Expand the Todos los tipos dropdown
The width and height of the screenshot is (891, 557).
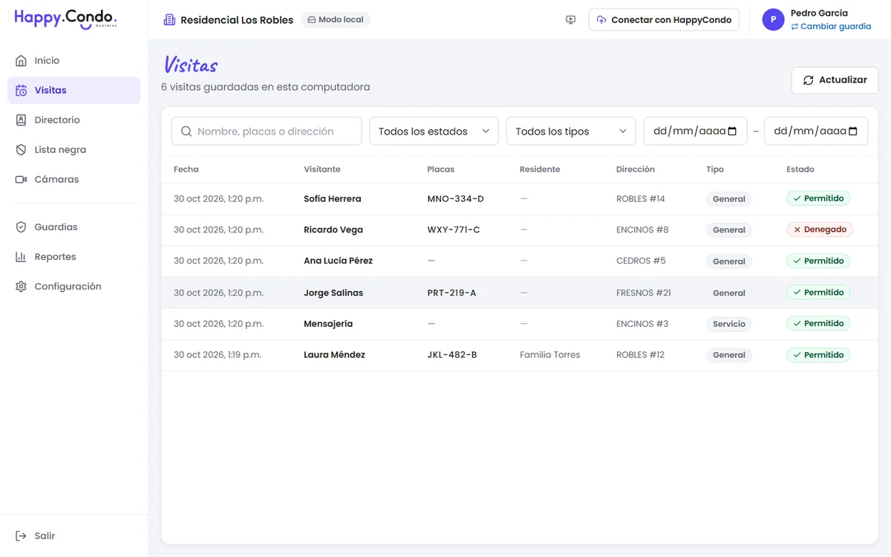571,131
